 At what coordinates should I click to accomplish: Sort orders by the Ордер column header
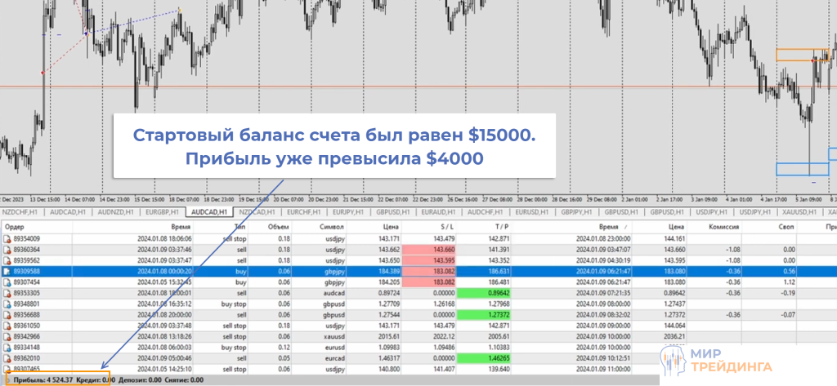[x=16, y=227]
